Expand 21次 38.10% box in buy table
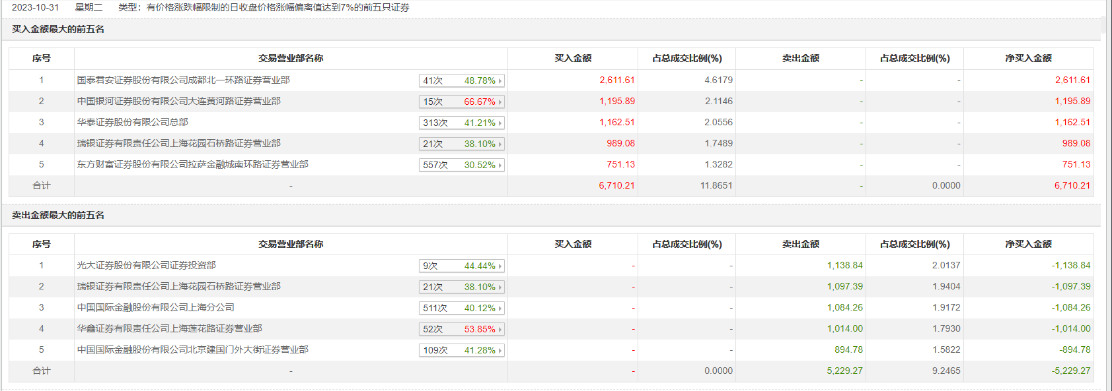Image resolution: width=1112 pixels, height=391 pixels. (x=462, y=144)
